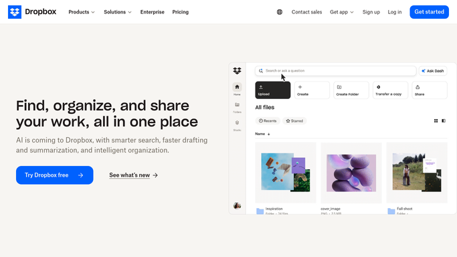This screenshot has height=257, width=457.
Task: Switch to grid view icon
Action: coord(436,120)
